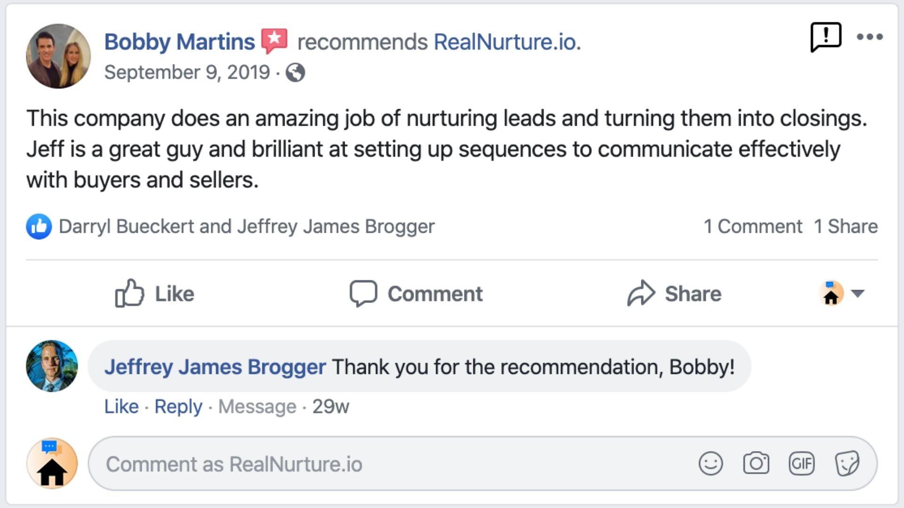Open the RealNurture.io page link
This screenshot has height=508, width=904.
coord(507,42)
